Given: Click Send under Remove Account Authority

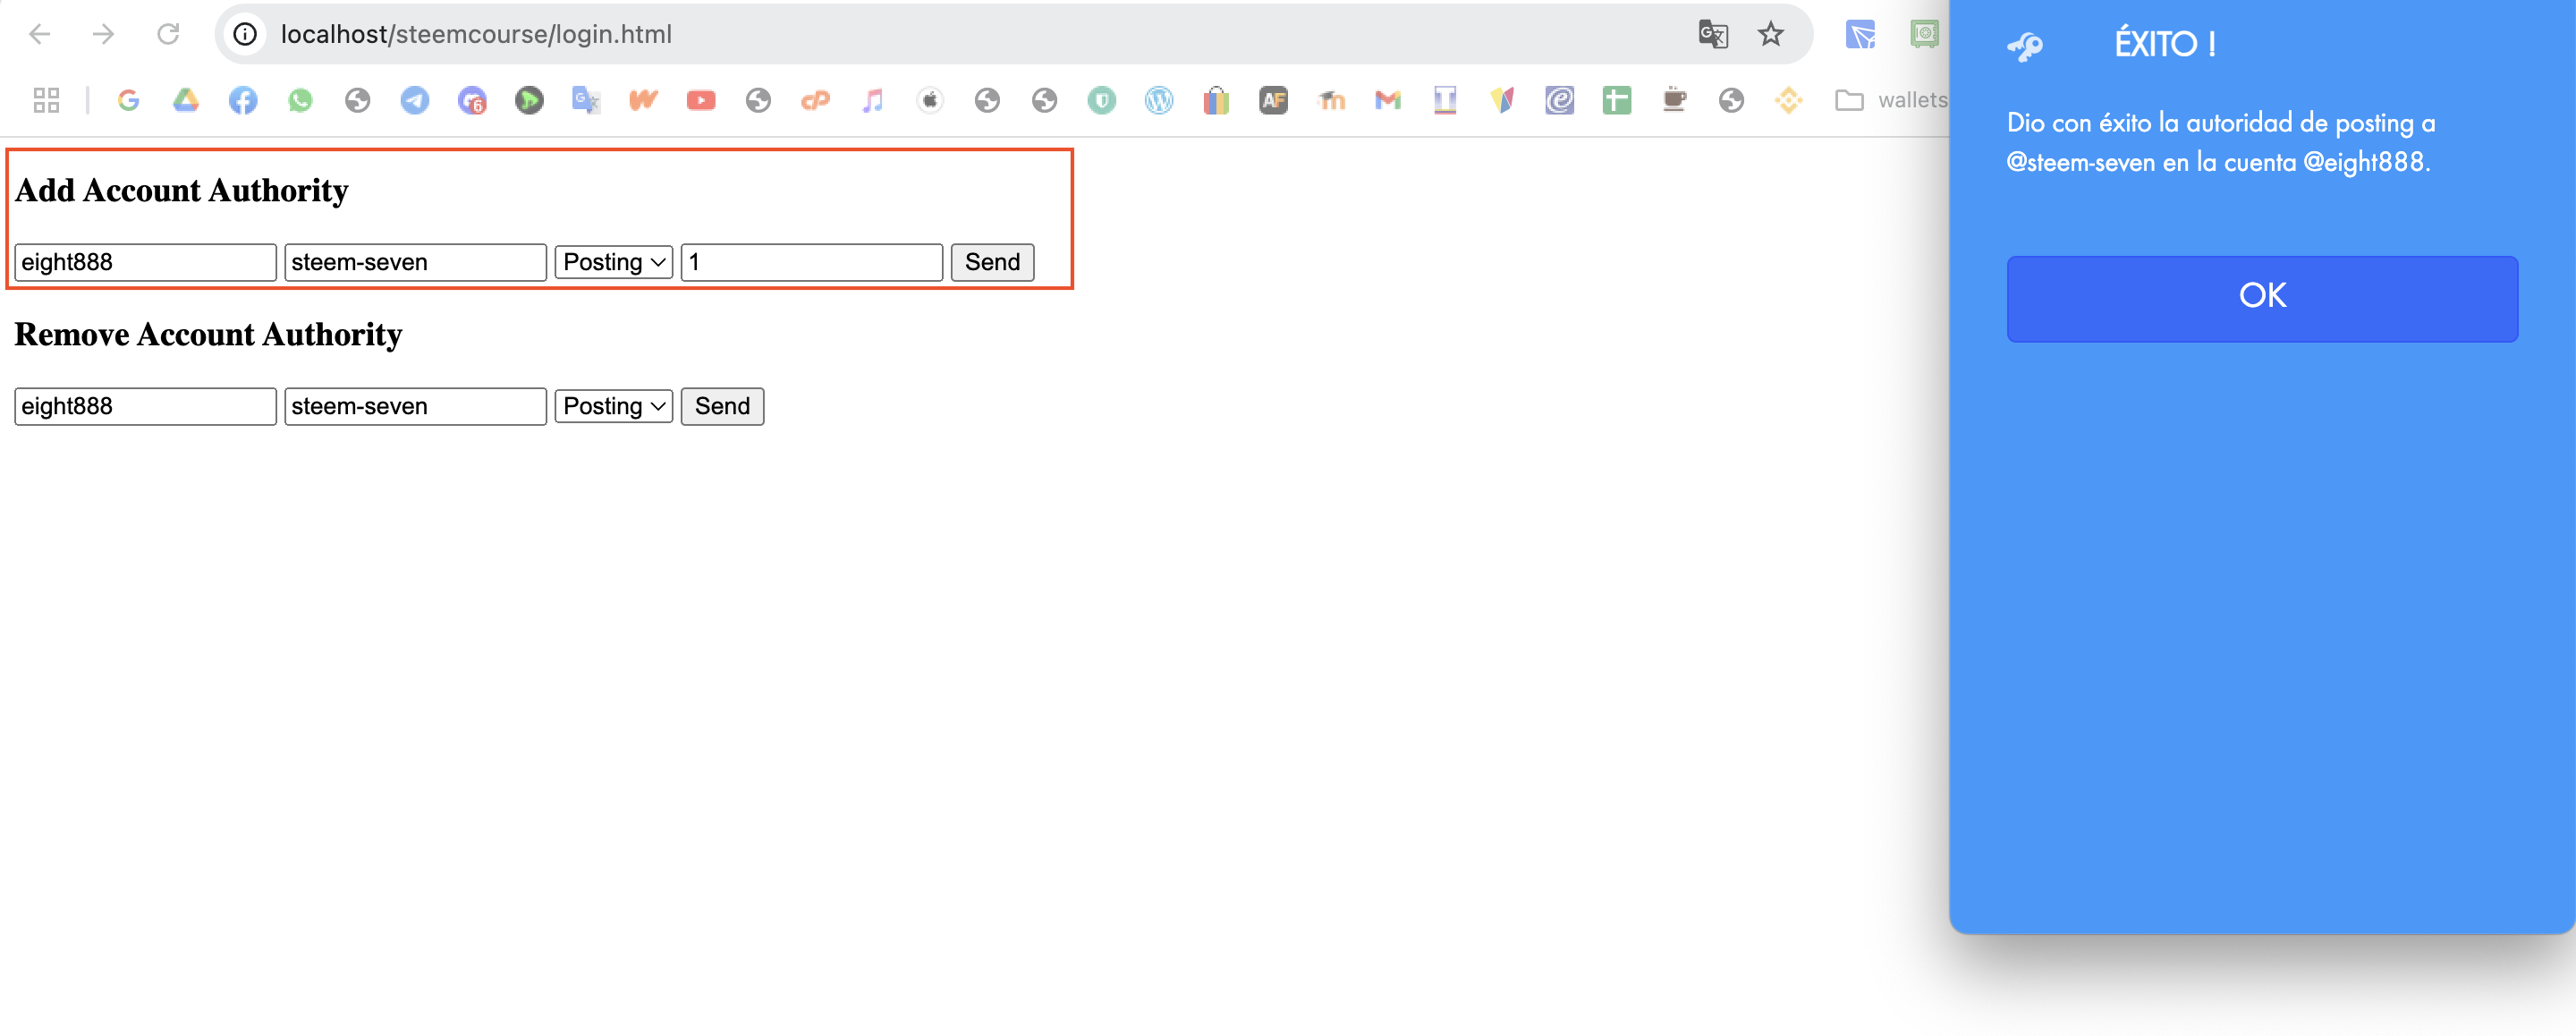Looking at the screenshot, I should click(x=721, y=405).
